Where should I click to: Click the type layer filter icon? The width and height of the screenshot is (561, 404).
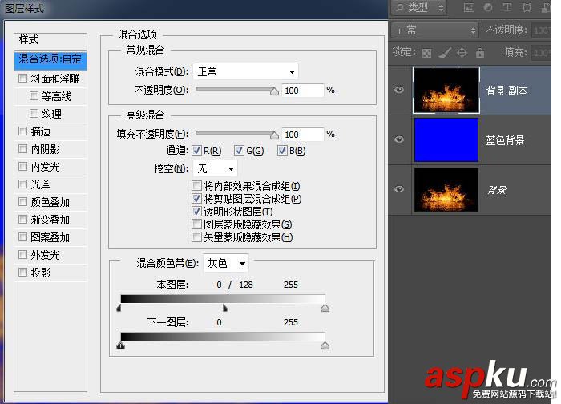[507, 7]
